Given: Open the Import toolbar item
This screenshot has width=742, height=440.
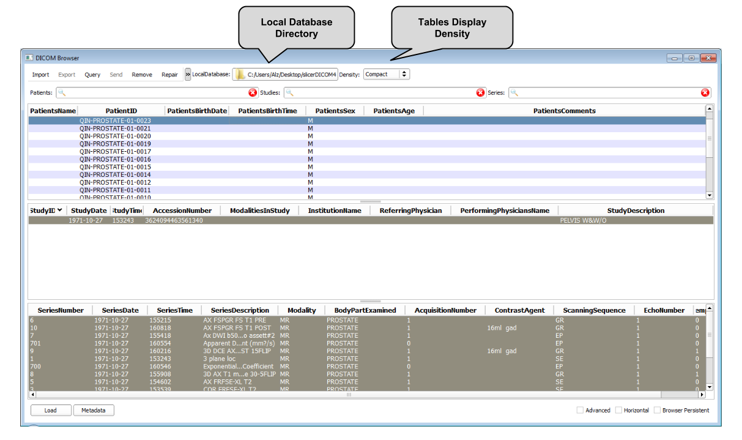Looking at the screenshot, I should [40, 75].
